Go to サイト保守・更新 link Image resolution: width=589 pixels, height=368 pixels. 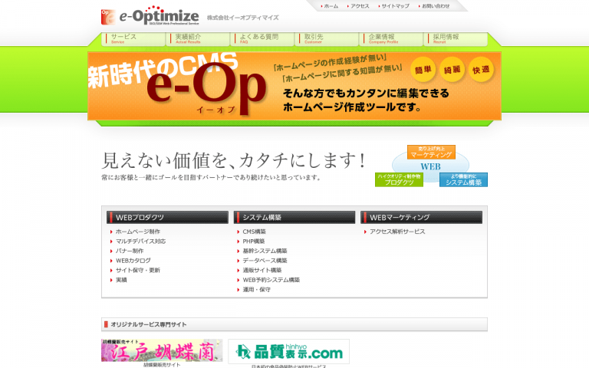[137, 271]
